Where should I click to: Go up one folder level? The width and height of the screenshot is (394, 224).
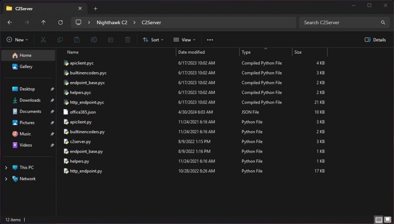(x=43, y=23)
